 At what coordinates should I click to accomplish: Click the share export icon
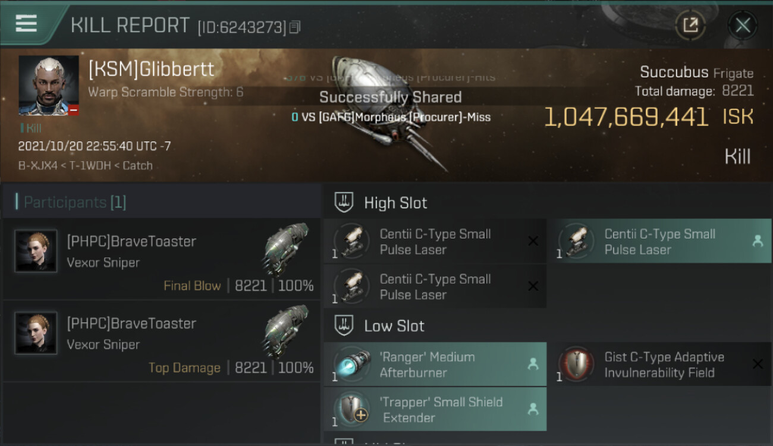(x=690, y=25)
